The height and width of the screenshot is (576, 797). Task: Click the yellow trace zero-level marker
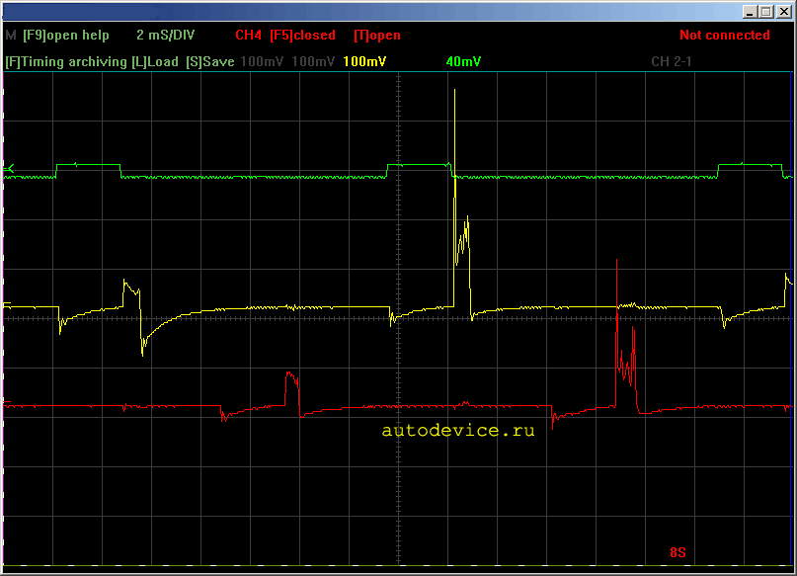(x=7, y=303)
